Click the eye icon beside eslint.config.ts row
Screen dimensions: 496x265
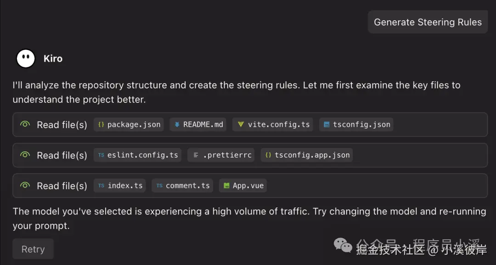click(25, 155)
